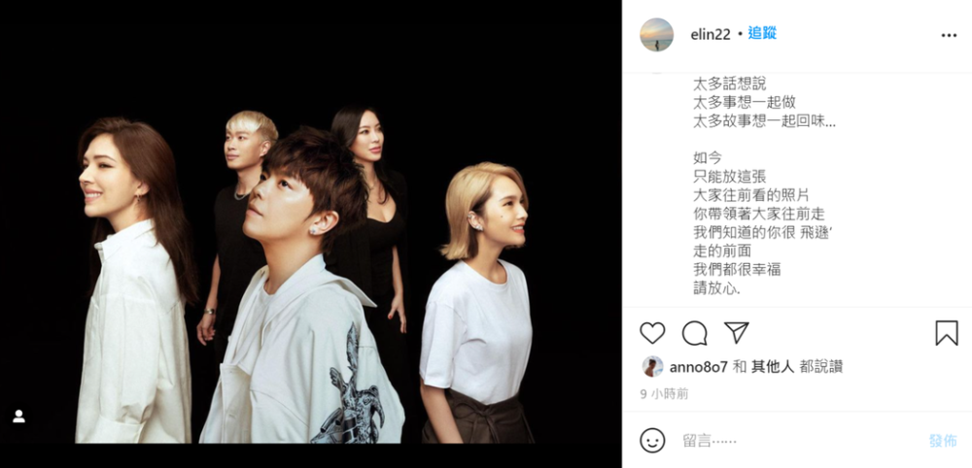Like the post with the heart icon
972x468 pixels.
pyautogui.click(x=652, y=333)
